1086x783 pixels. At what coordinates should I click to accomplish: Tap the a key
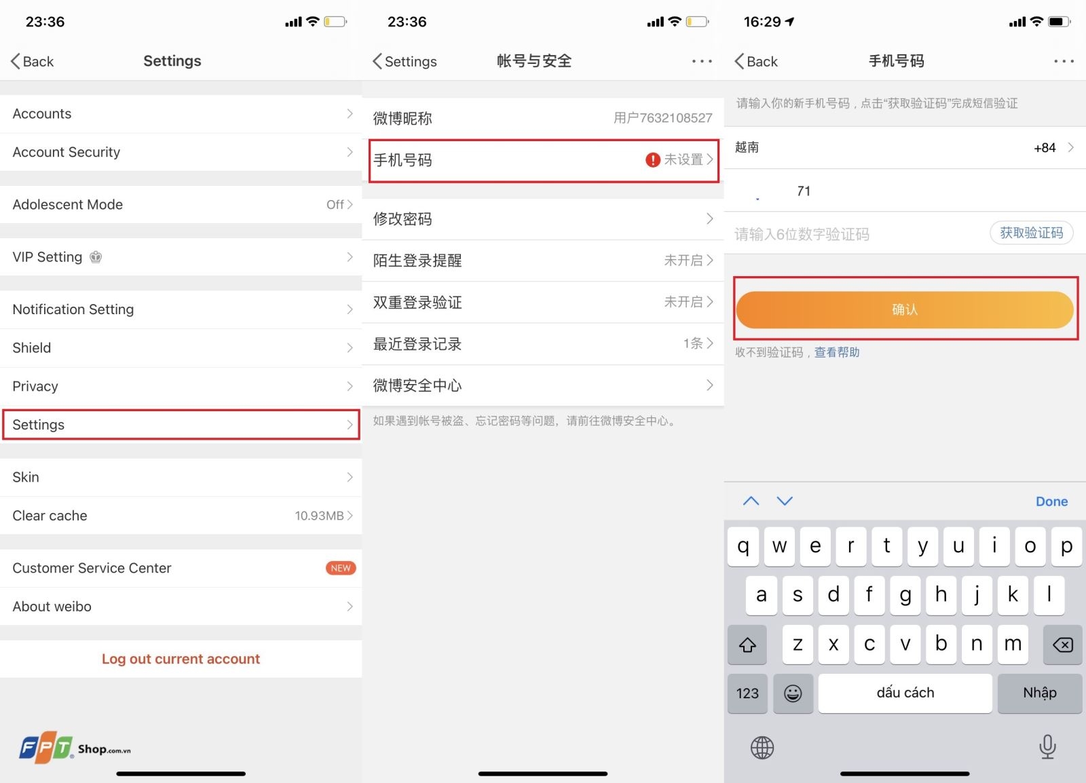pyautogui.click(x=762, y=595)
